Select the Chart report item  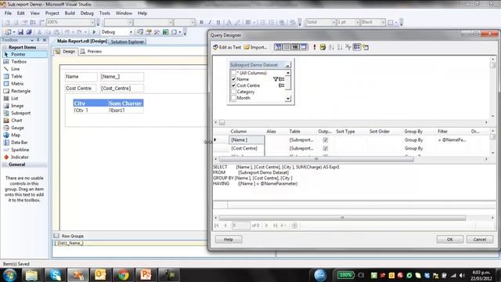pos(16,121)
